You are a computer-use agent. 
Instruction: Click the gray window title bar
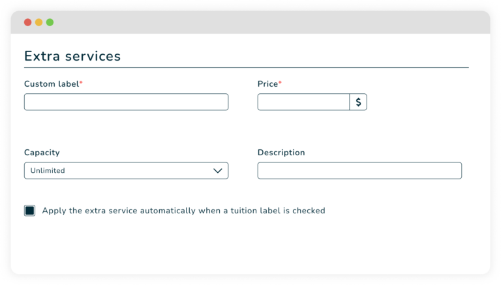pyautogui.click(x=261, y=22)
